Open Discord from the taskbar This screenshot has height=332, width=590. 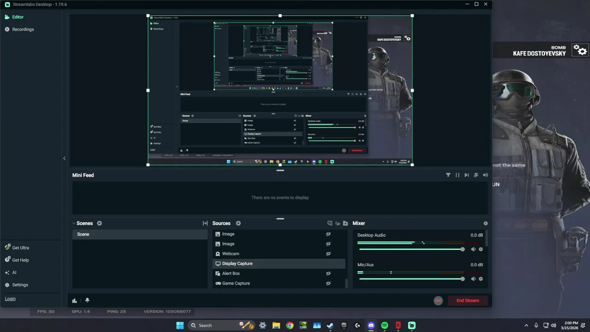[x=371, y=325]
